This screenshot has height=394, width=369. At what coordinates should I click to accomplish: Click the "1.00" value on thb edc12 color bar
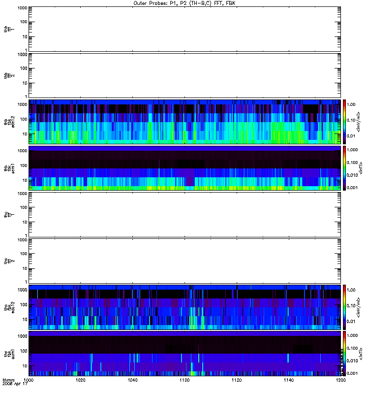click(x=351, y=104)
